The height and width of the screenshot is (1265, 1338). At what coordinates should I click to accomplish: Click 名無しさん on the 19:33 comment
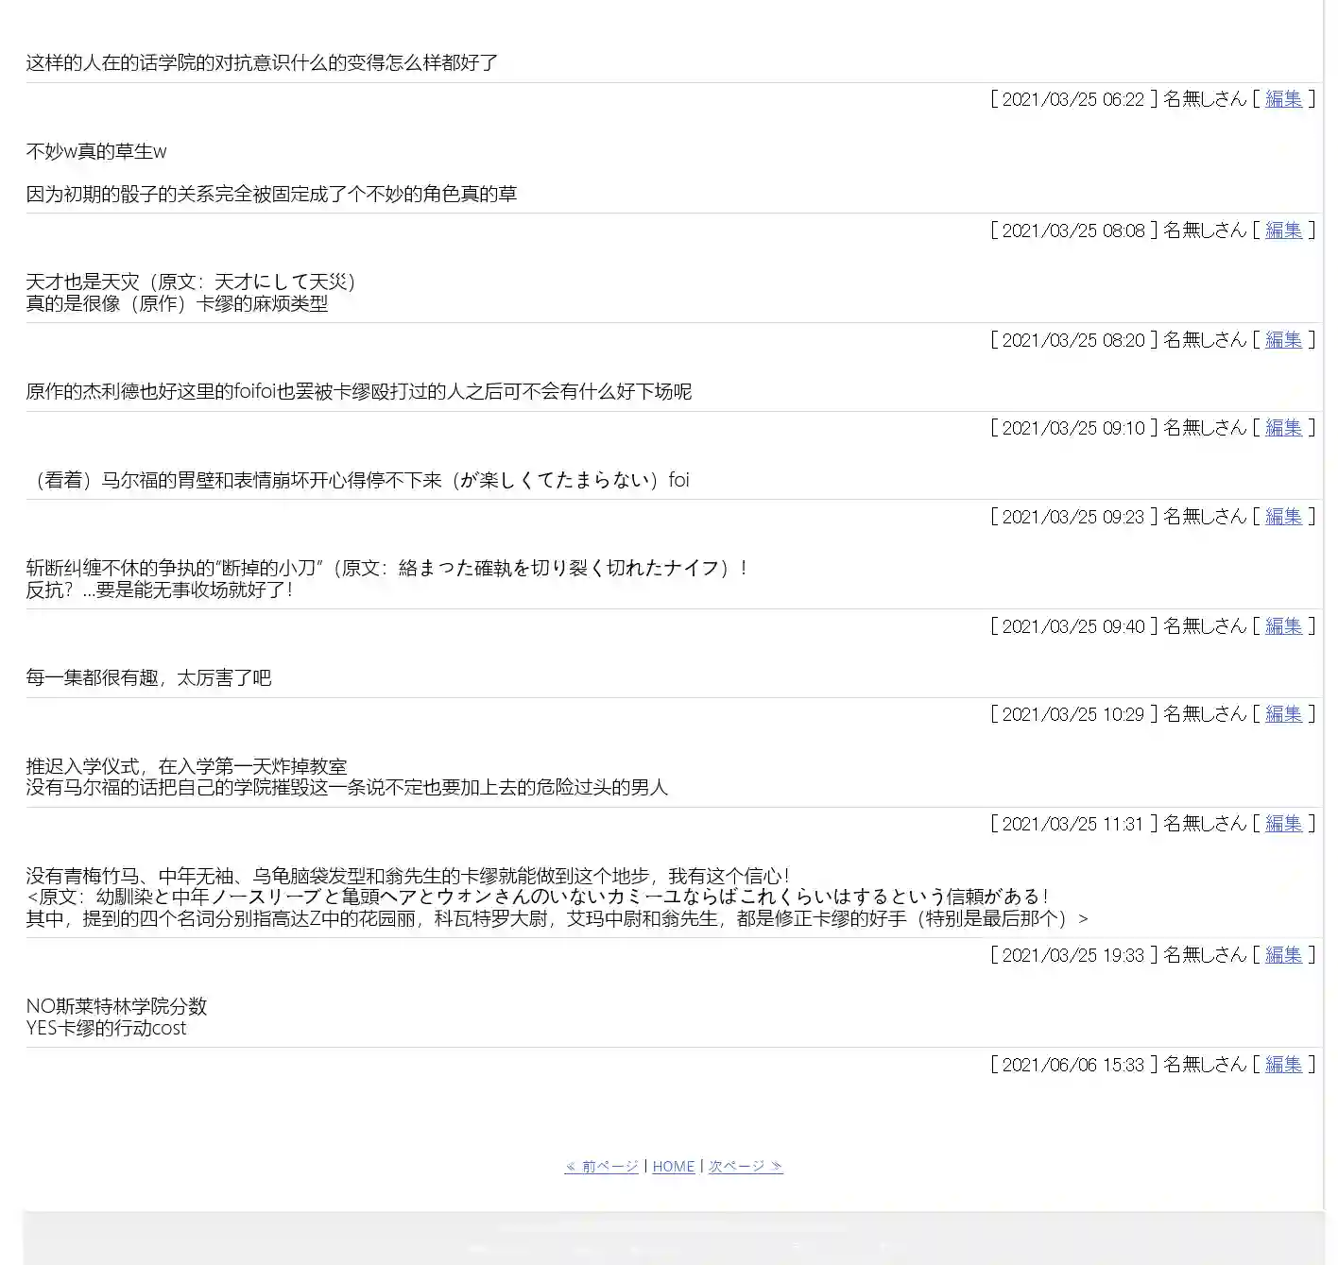pyautogui.click(x=1205, y=955)
